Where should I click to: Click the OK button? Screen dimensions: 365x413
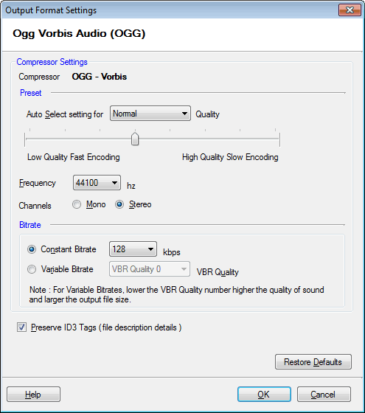click(264, 395)
